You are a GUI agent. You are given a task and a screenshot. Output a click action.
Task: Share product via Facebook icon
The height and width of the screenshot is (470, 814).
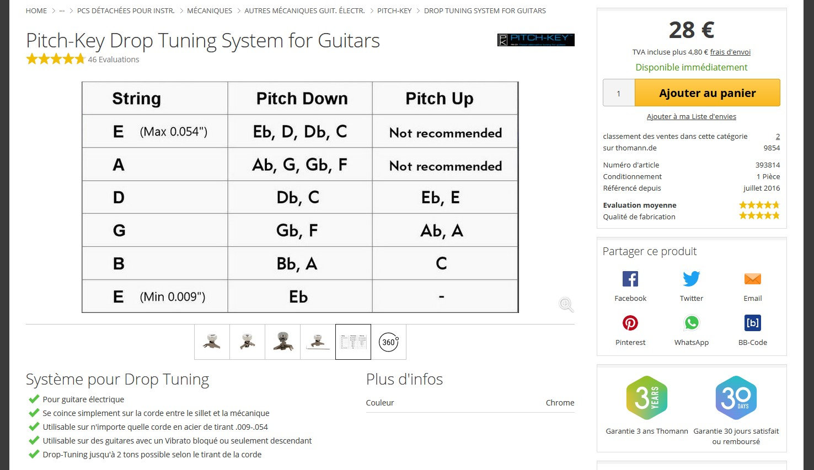point(630,279)
